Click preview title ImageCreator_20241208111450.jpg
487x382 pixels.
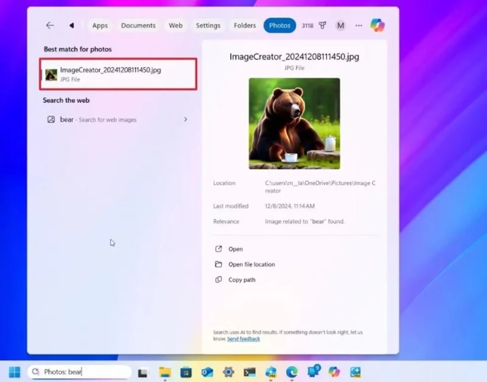tap(294, 57)
